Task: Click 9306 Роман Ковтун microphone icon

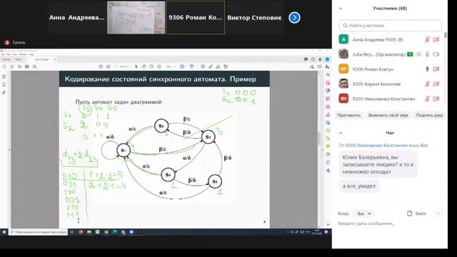Action: [427, 69]
